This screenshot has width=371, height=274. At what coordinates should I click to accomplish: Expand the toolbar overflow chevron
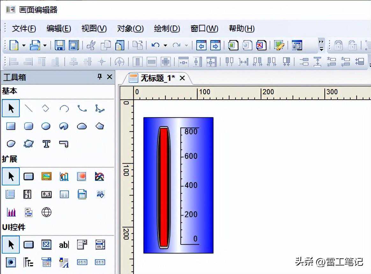(x=321, y=45)
